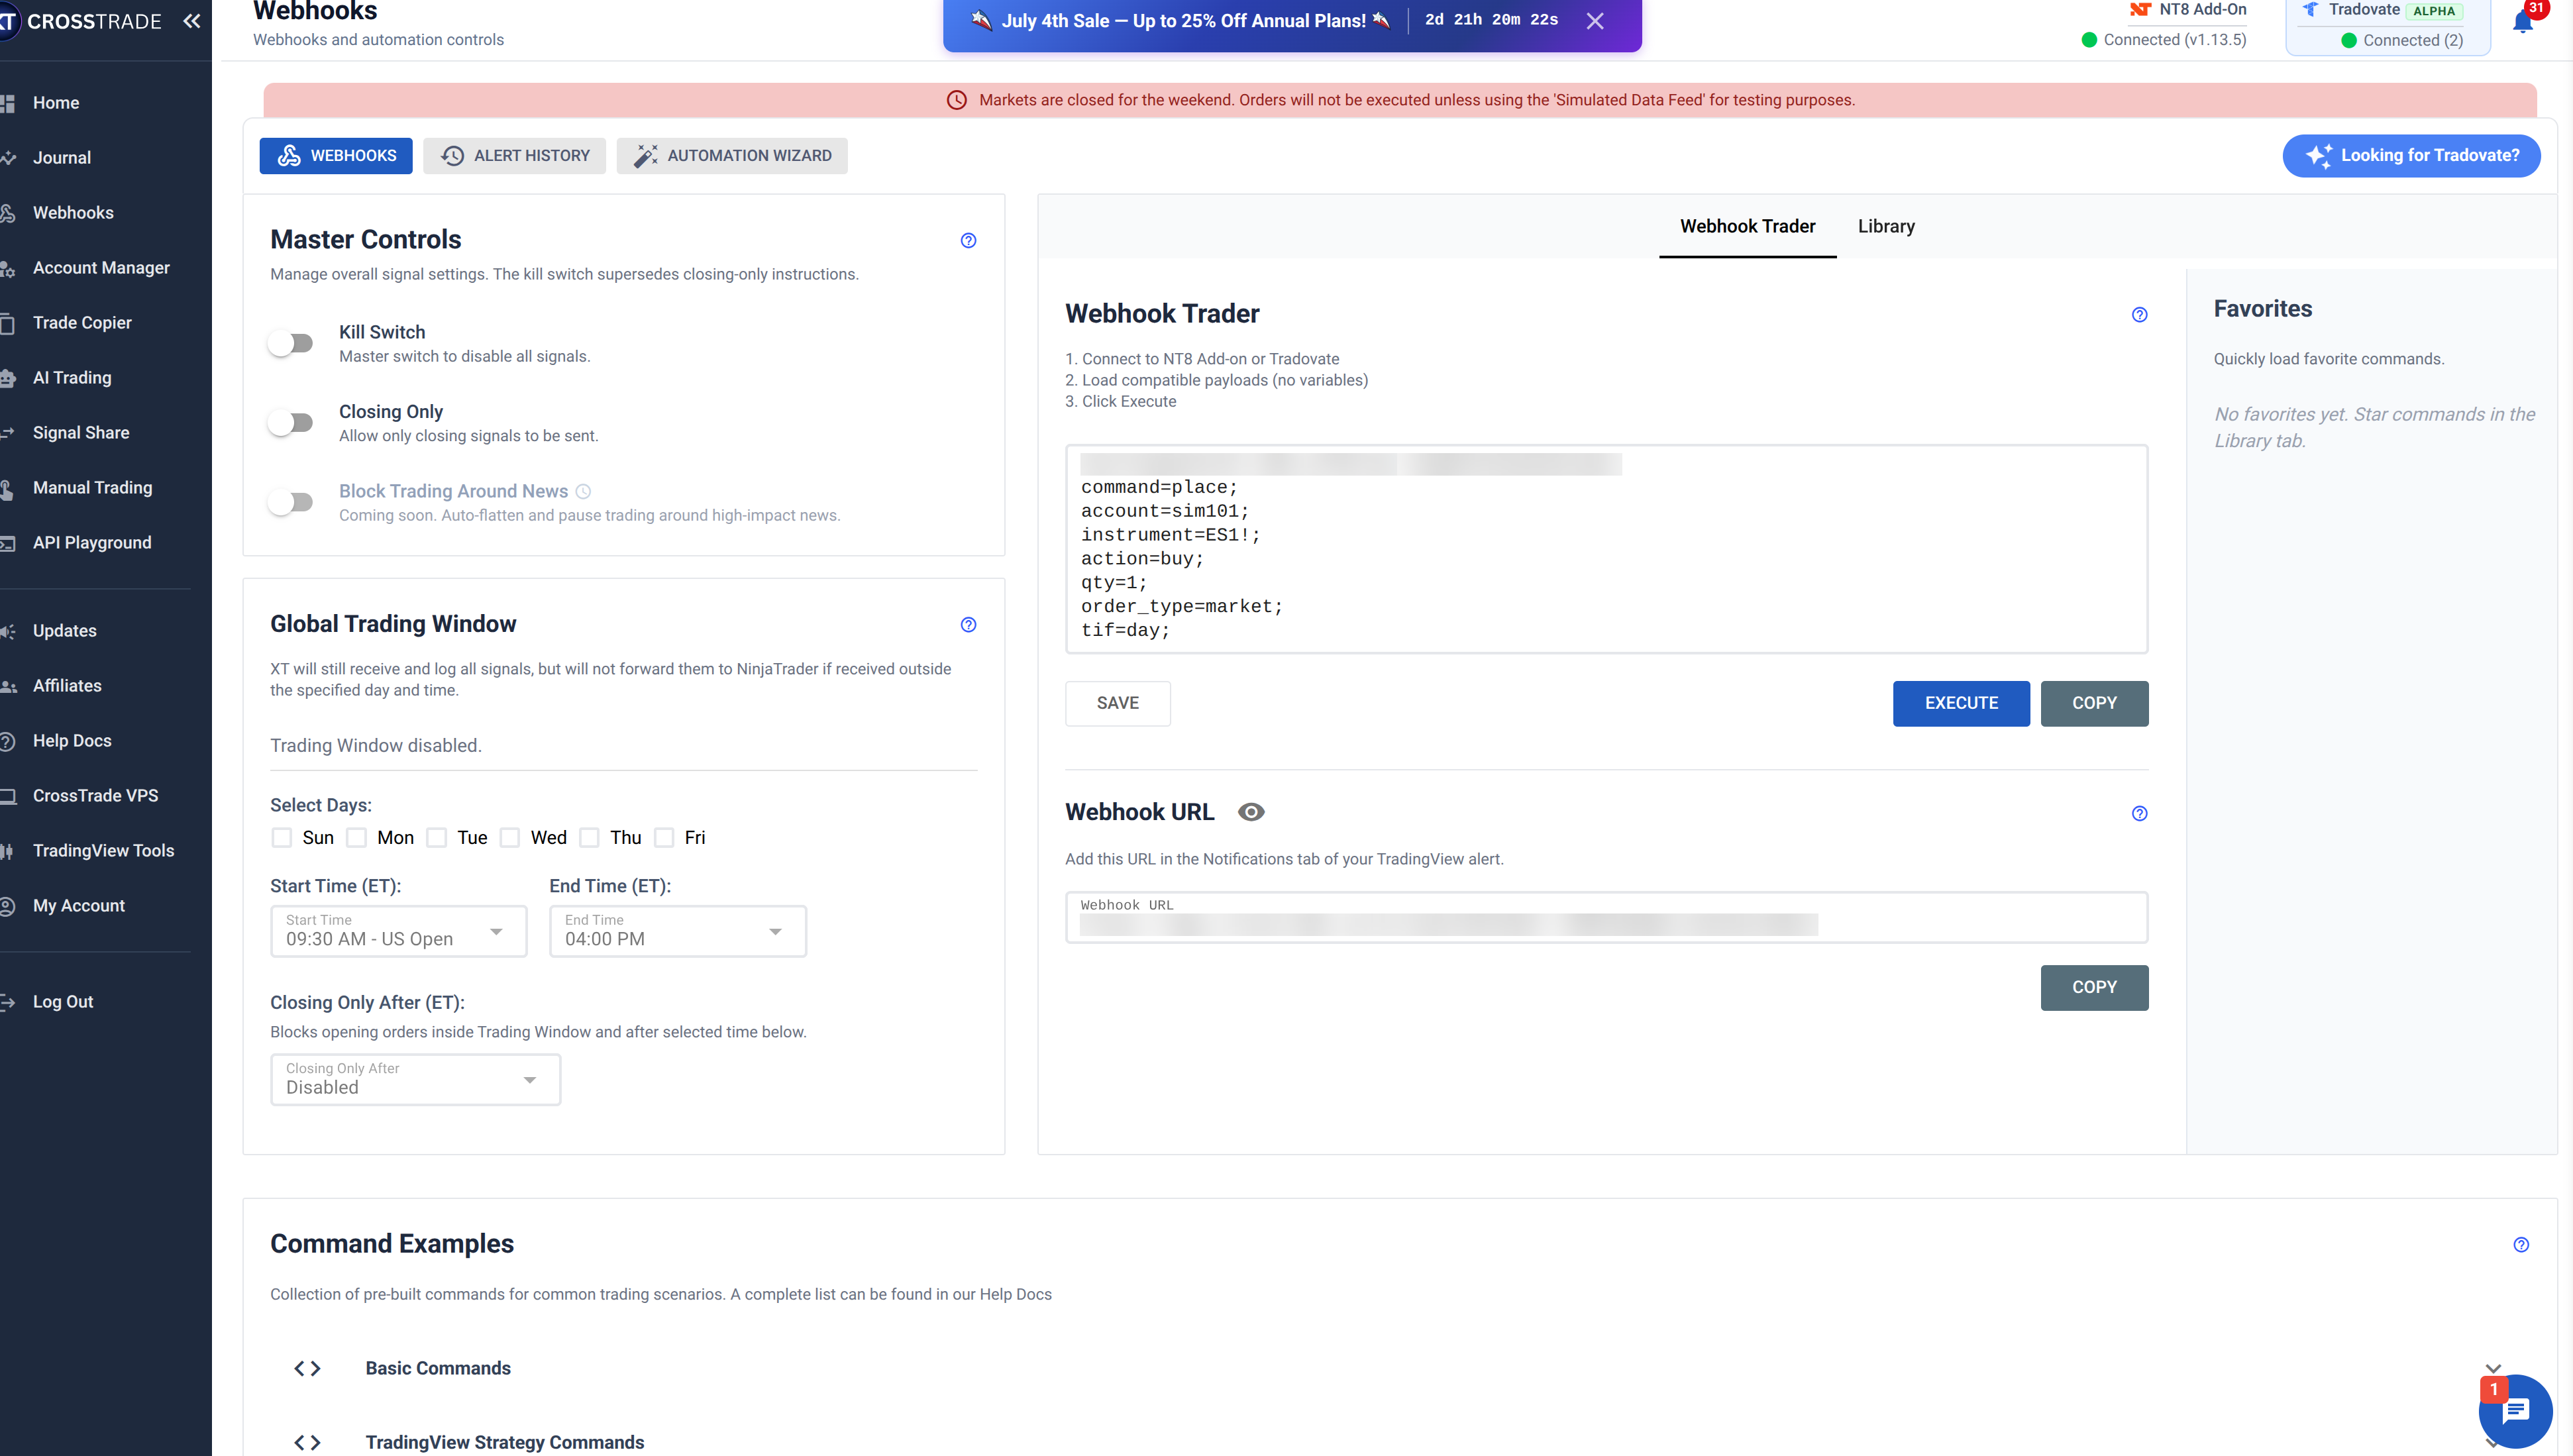2573x1456 pixels.
Task: Switch to the WEBHOOKS tab
Action: [x=336, y=156]
